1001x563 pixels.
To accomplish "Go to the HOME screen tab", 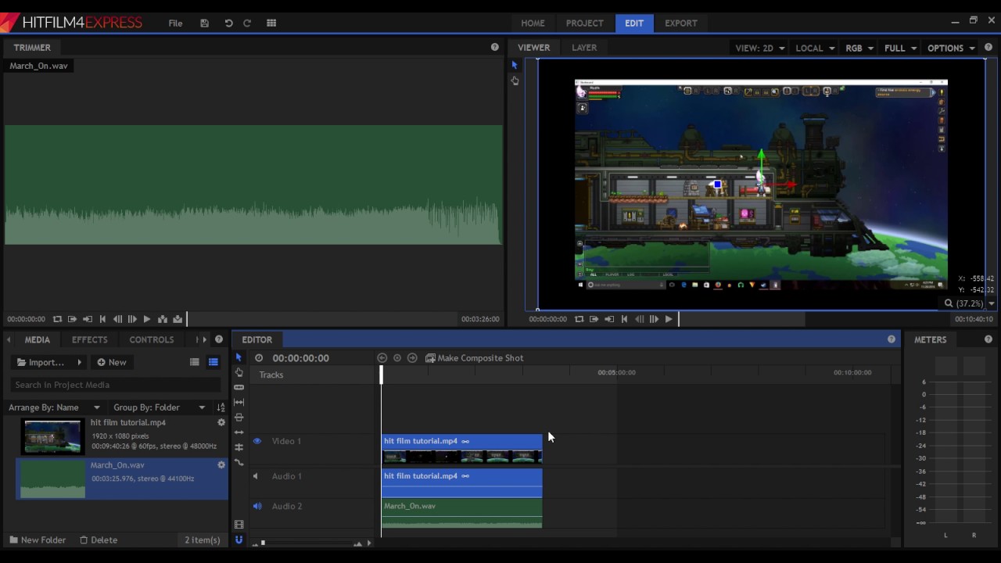I will [x=533, y=23].
